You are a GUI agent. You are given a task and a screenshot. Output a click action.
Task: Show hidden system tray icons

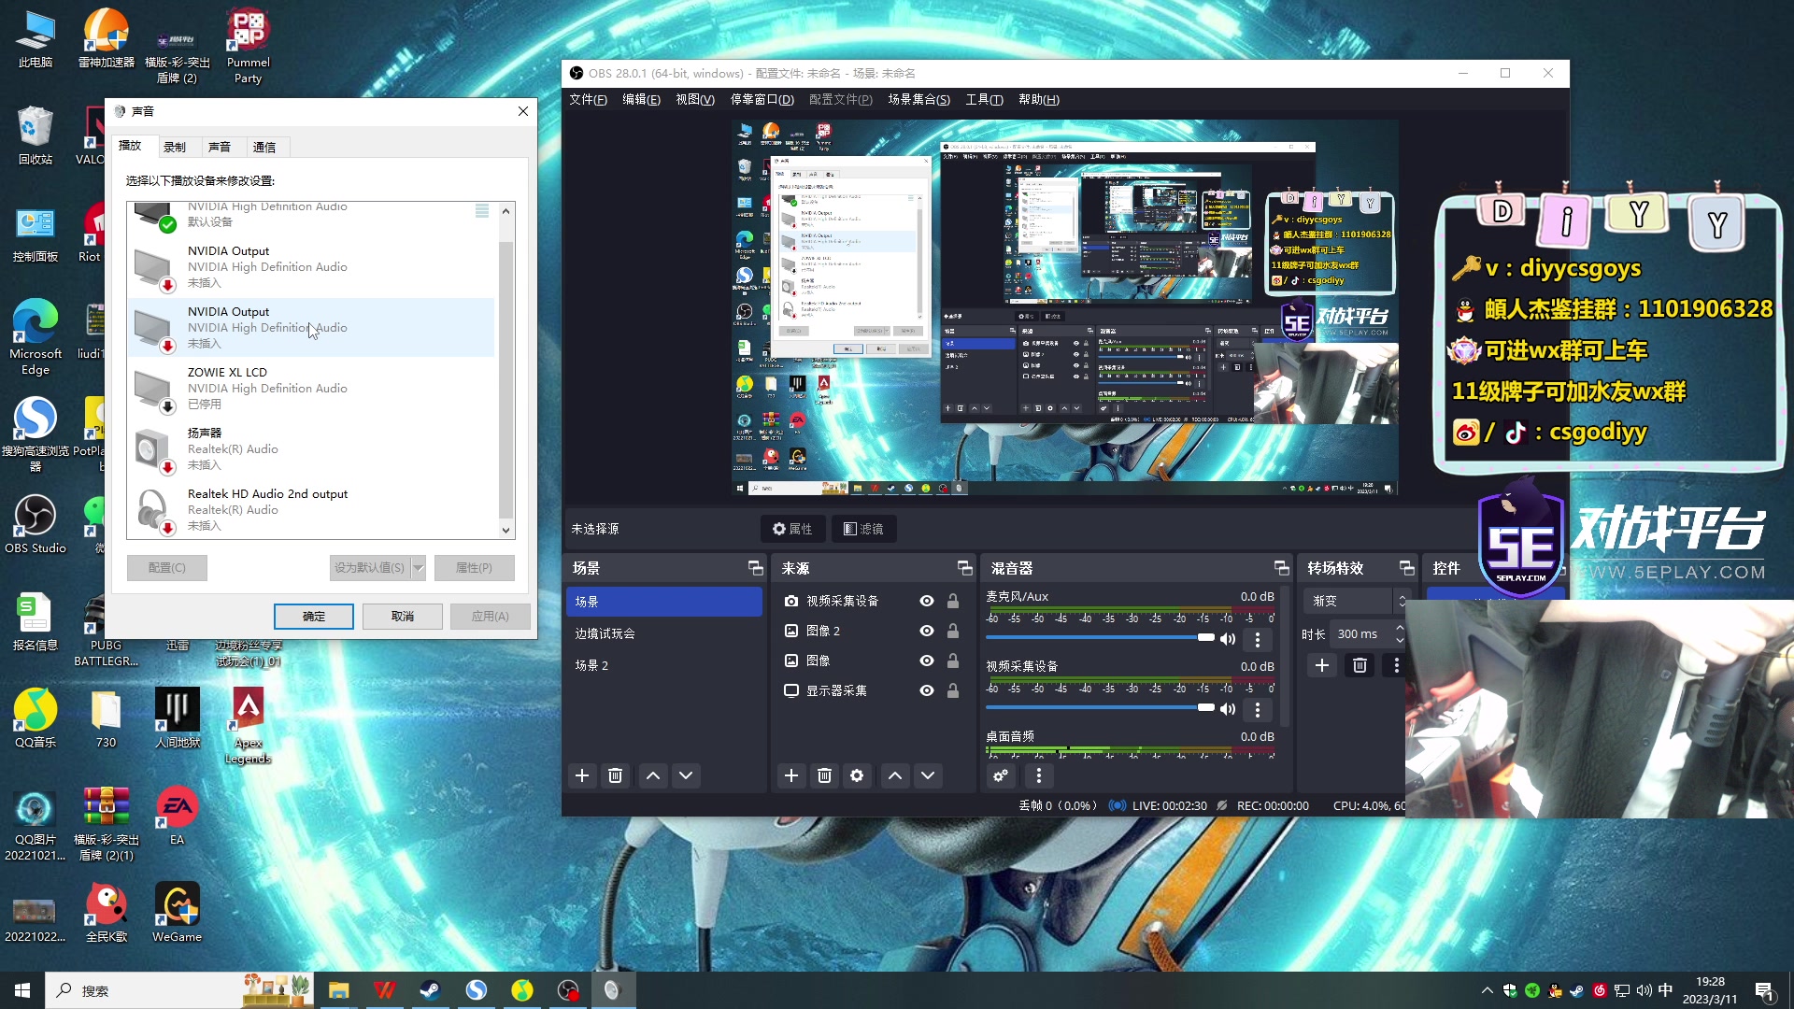tap(1487, 990)
